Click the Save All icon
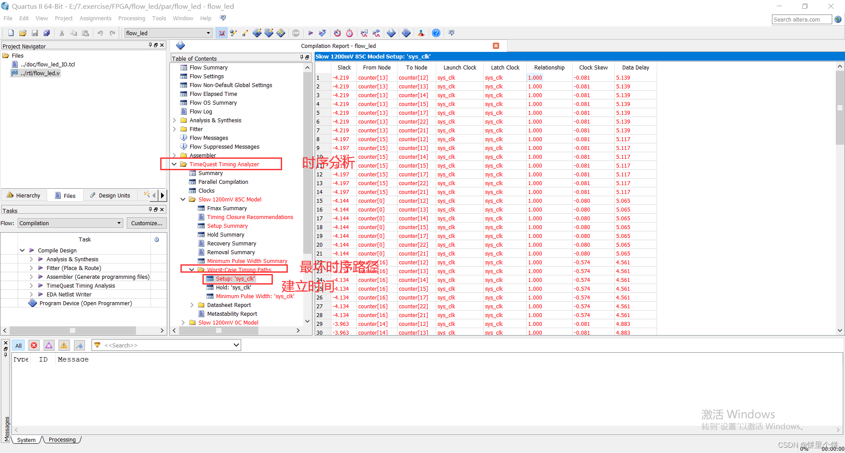 pyautogui.click(x=47, y=33)
